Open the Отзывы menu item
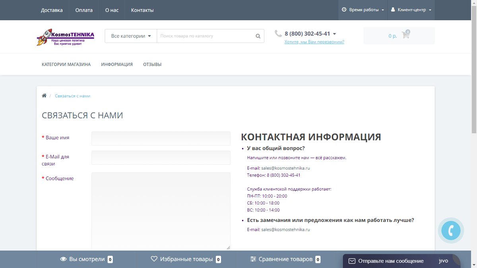This screenshot has width=477, height=268. [152, 64]
